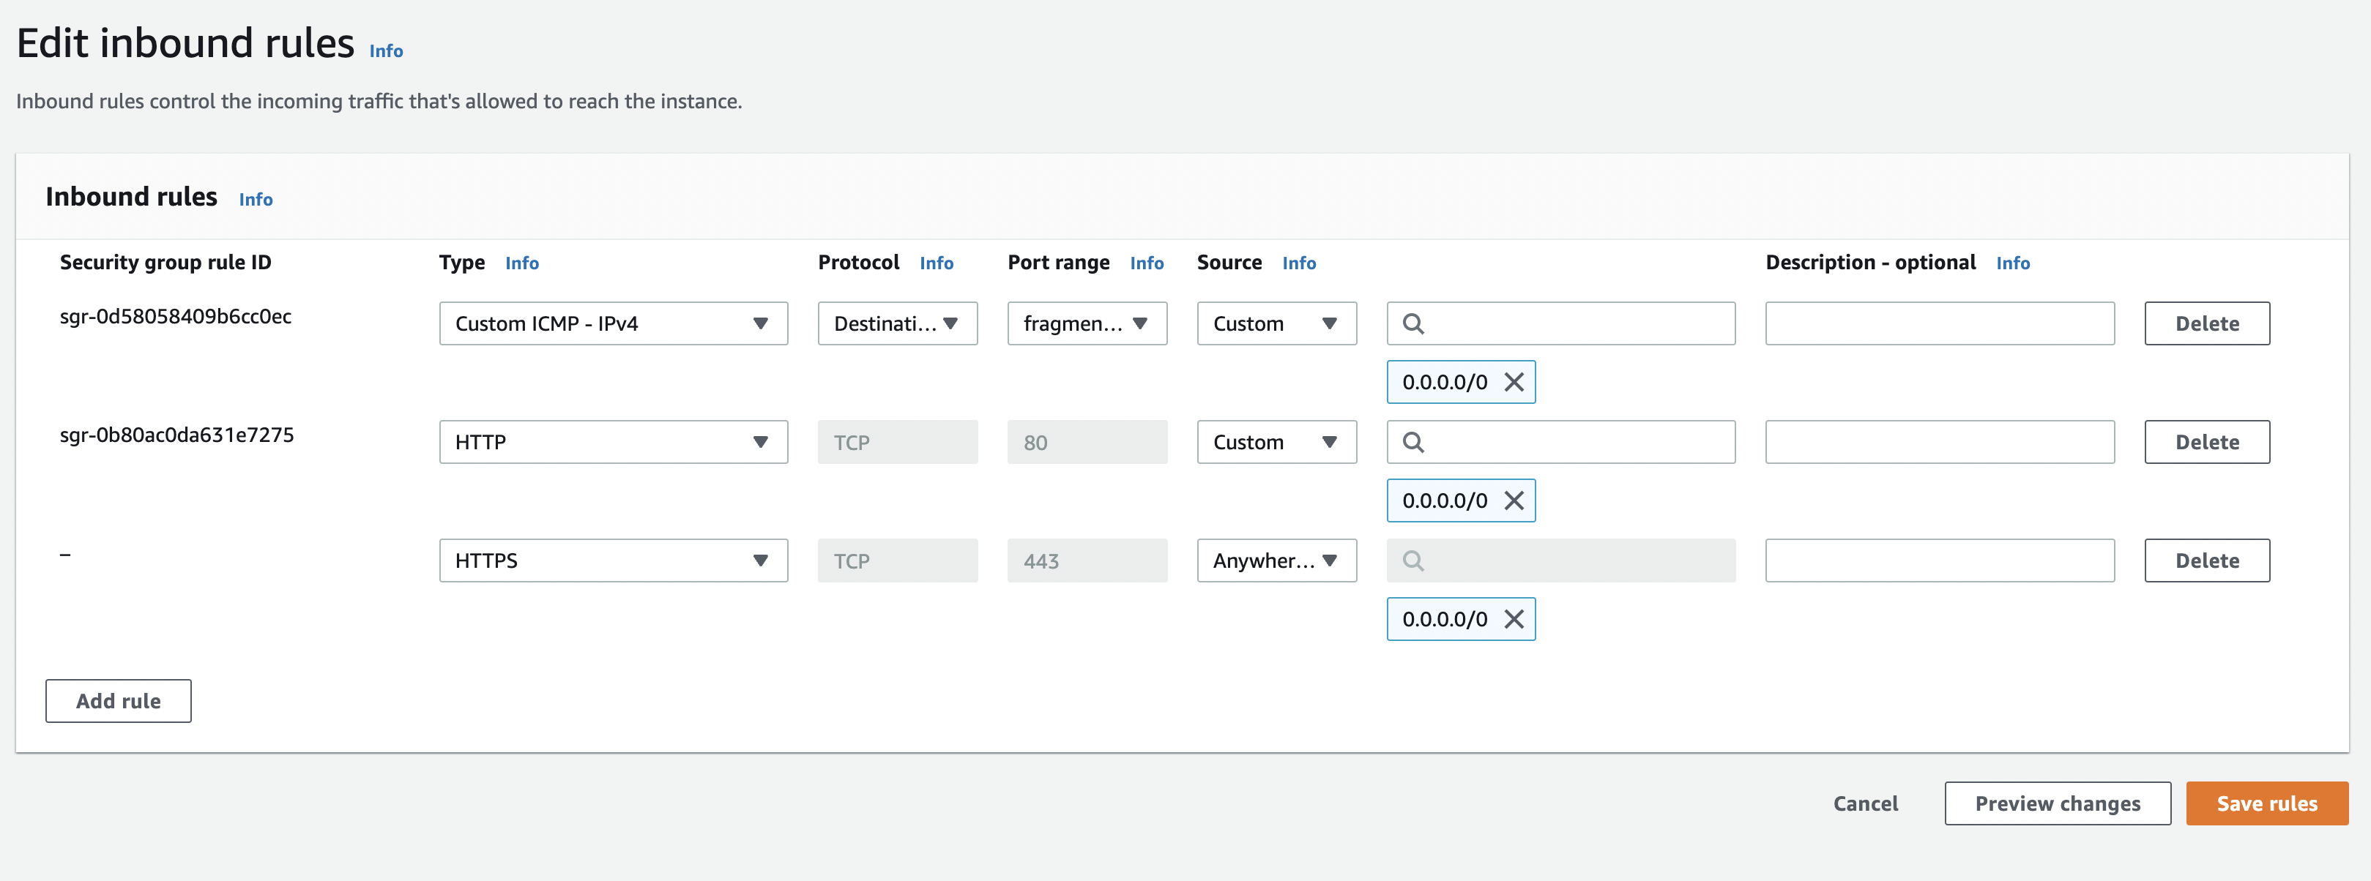Image resolution: width=2371 pixels, height=881 pixels.
Task: Open the HTTPS type dropdown
Action: (x=613, y=561)
